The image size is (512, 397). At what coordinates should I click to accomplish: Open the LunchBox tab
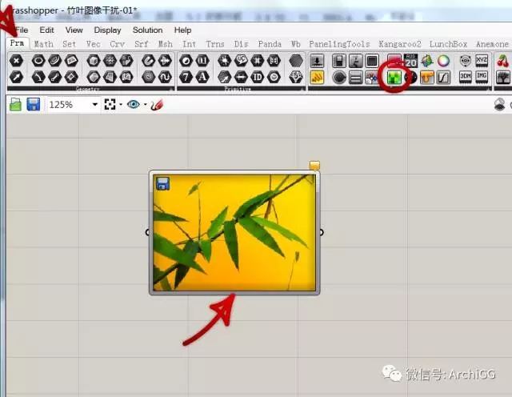pyautogui.click(x=448, y=44)
